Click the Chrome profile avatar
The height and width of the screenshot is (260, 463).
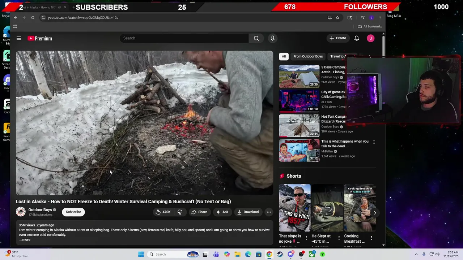371,17
